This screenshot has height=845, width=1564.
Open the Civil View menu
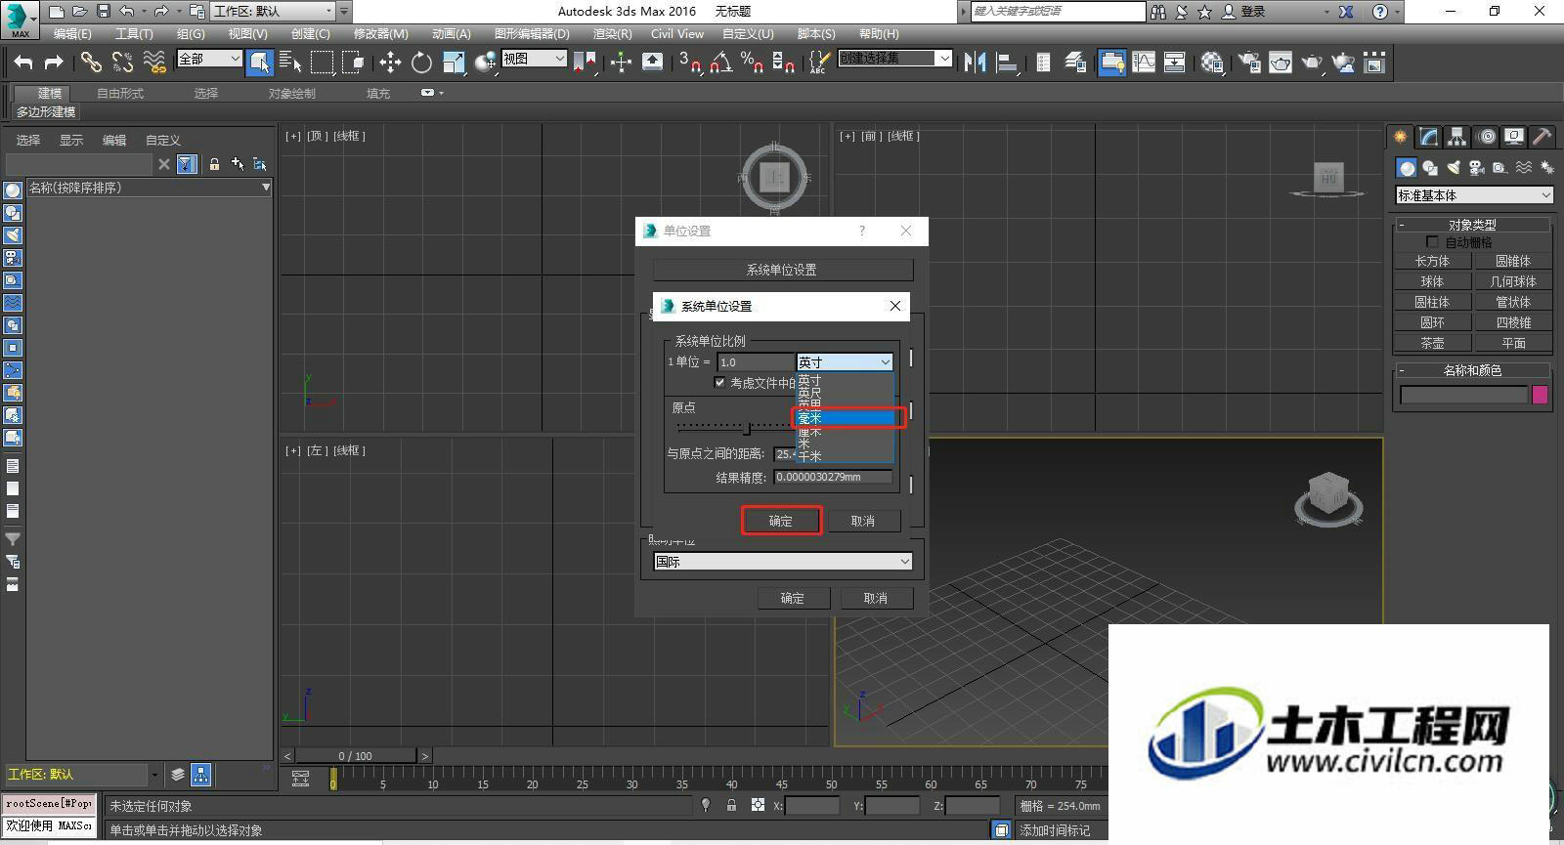click(x=676, y=33)
